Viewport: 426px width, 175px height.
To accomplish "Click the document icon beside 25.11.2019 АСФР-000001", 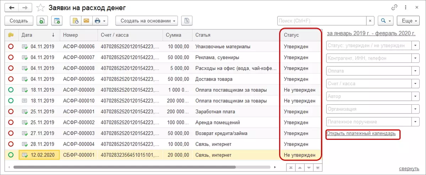I will point(25,112).
